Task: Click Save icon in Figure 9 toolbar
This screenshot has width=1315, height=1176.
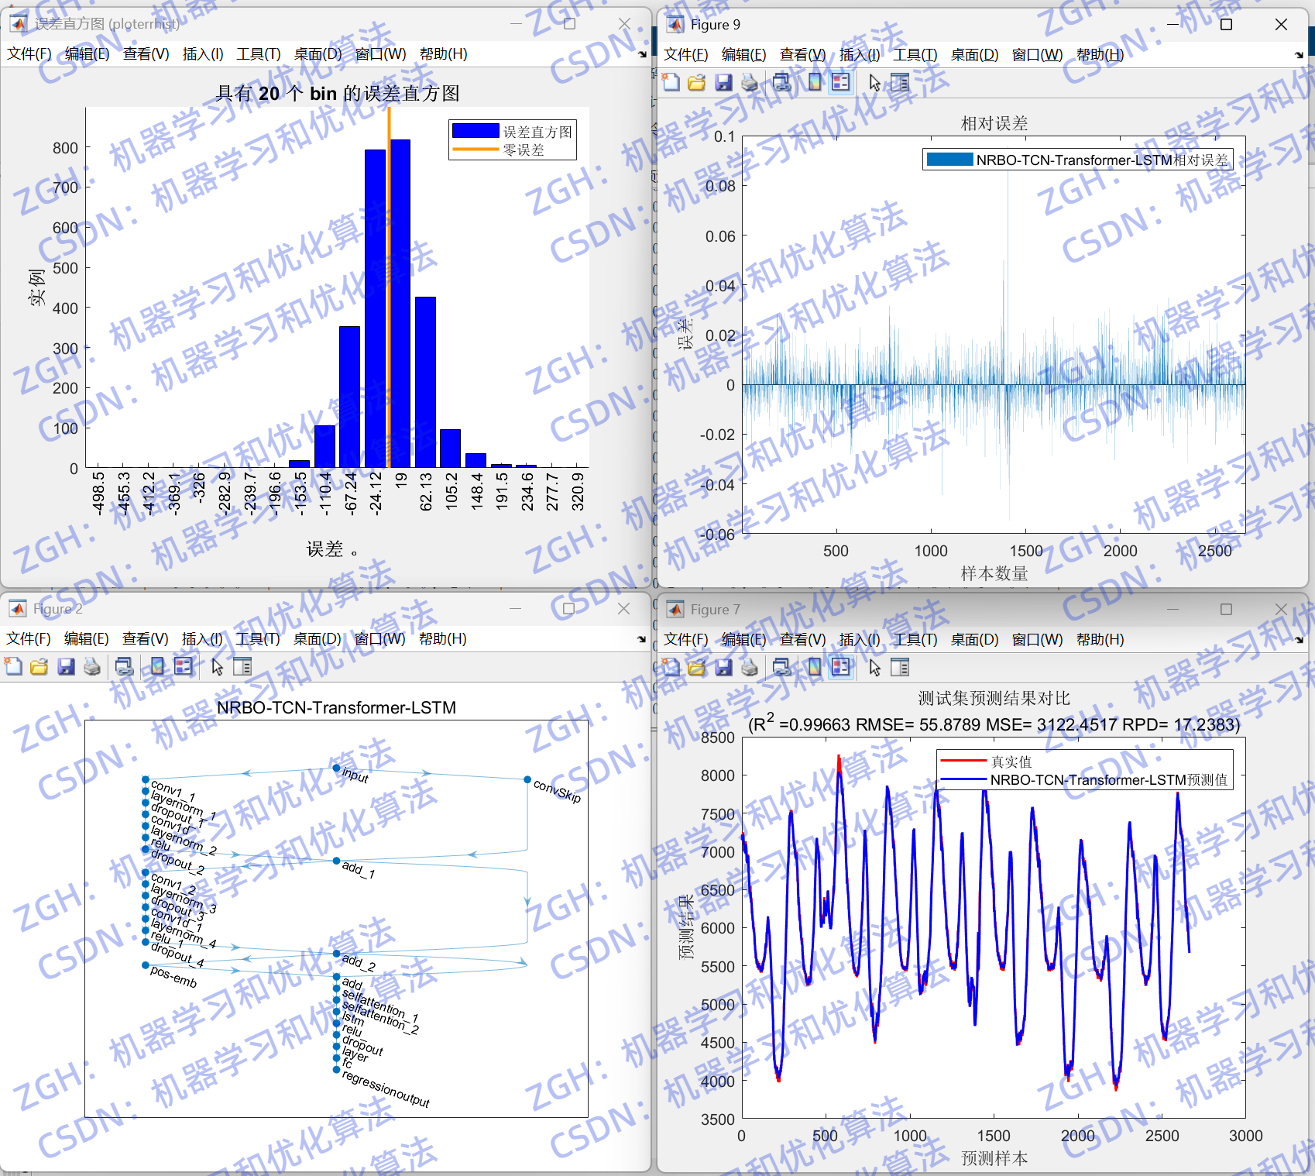Action: click(x=723, y=82)
